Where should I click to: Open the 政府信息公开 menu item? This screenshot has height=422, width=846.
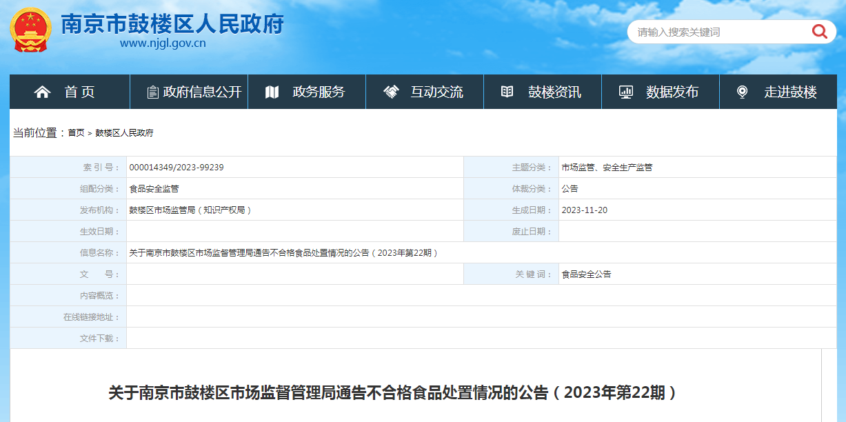pos(203,92)
